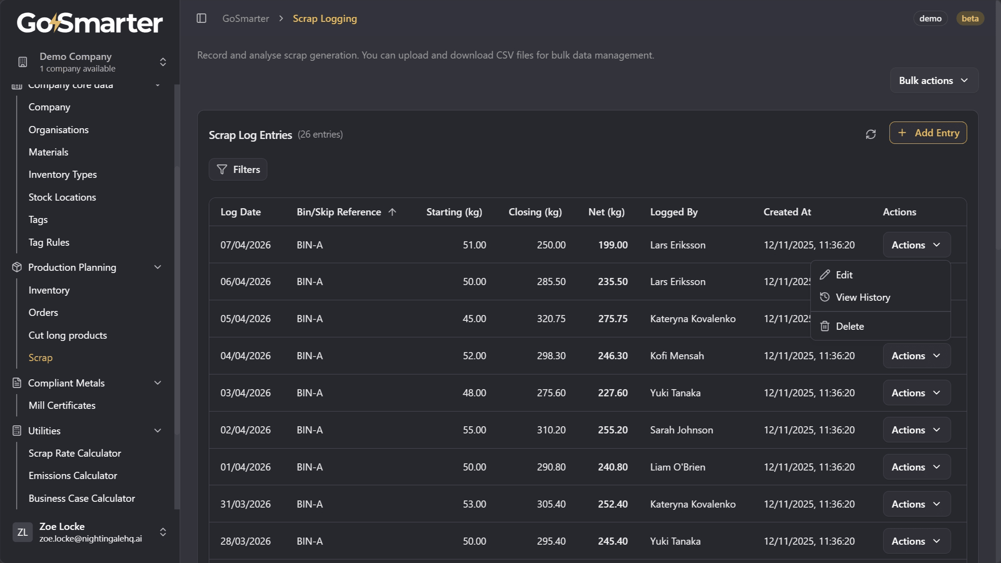Click the Production Planning cube icon

(x=17, y=267)
